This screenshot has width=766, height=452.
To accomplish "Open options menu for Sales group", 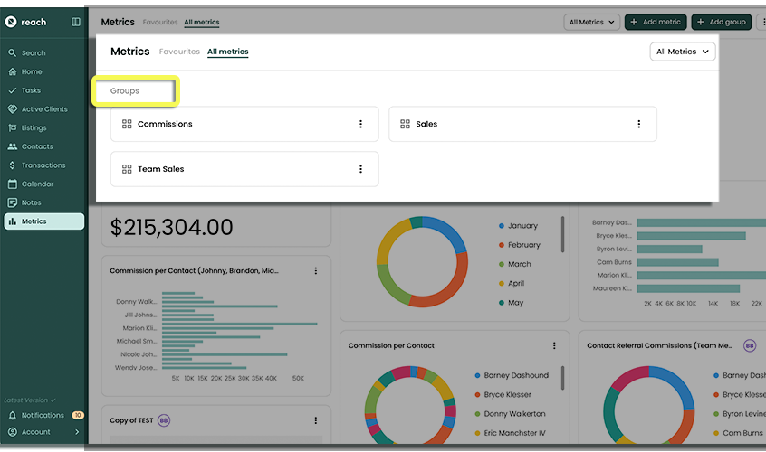I will tap(638, 125).
